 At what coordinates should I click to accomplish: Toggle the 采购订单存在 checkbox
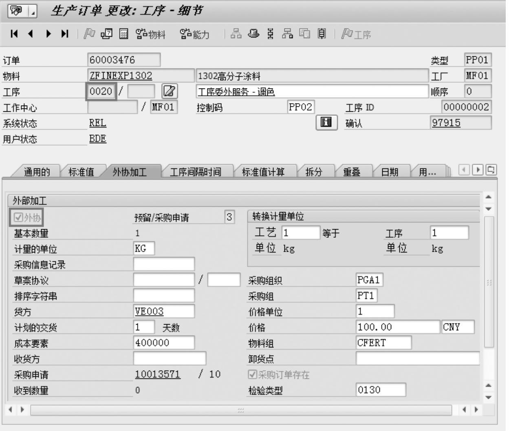click(x=253, y=374)
